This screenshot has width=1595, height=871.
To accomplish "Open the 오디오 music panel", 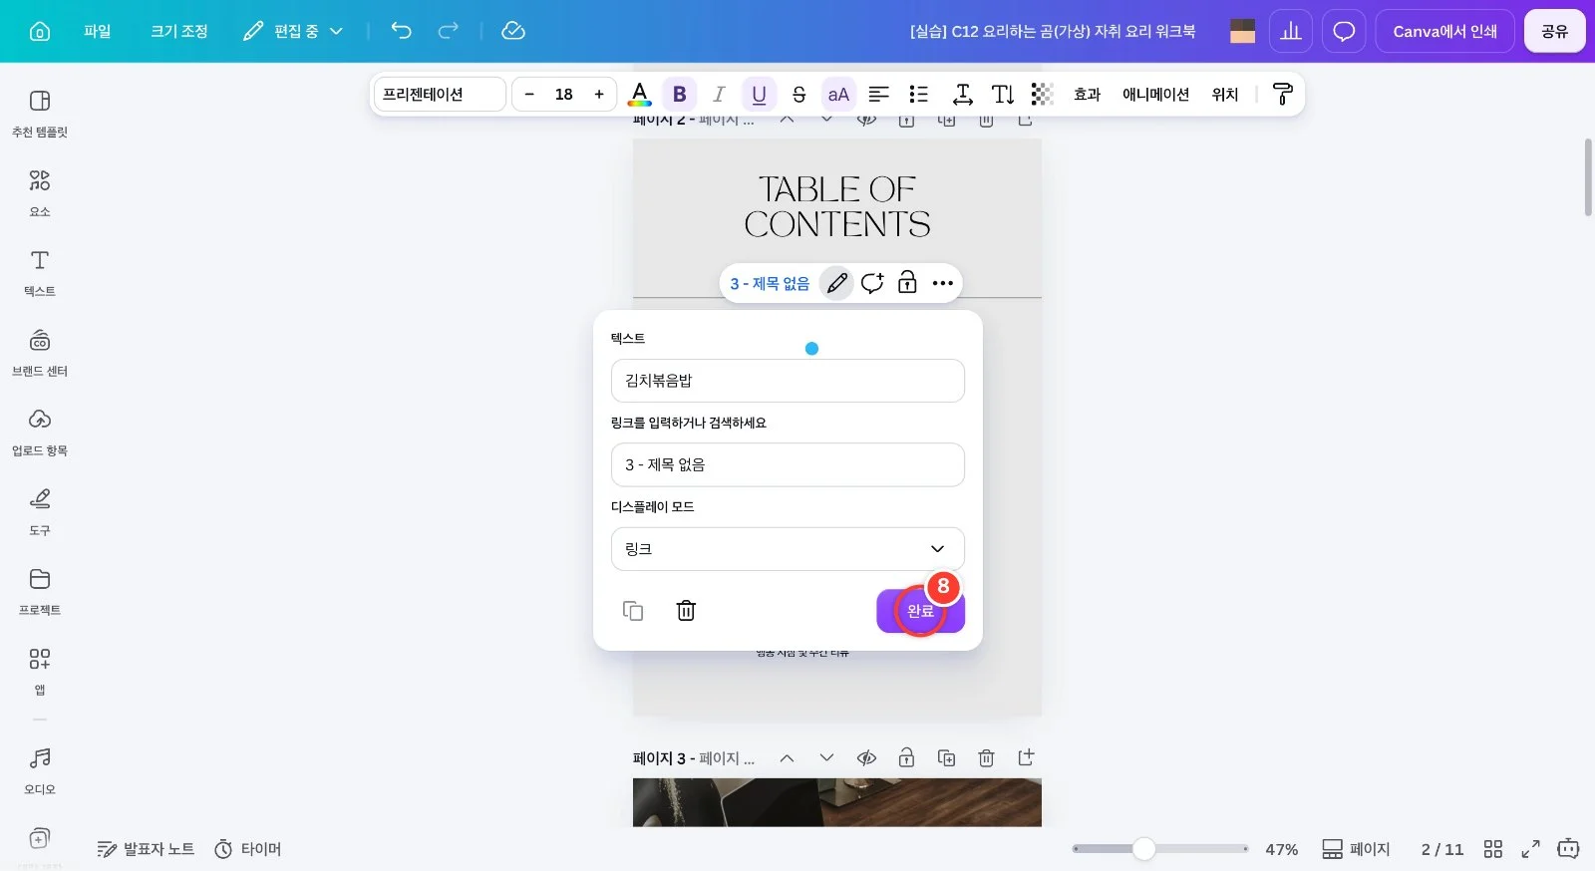I will [40, 770].
